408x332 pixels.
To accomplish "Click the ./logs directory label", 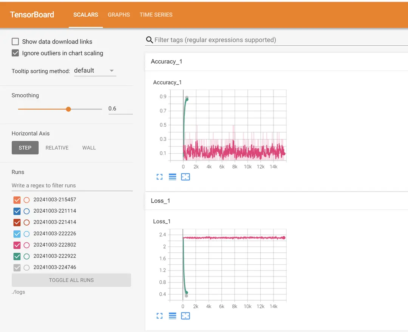I will [x=18, y=292].
